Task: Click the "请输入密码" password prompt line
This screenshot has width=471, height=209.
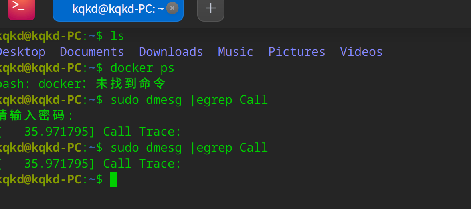Action: coord(36,116)
